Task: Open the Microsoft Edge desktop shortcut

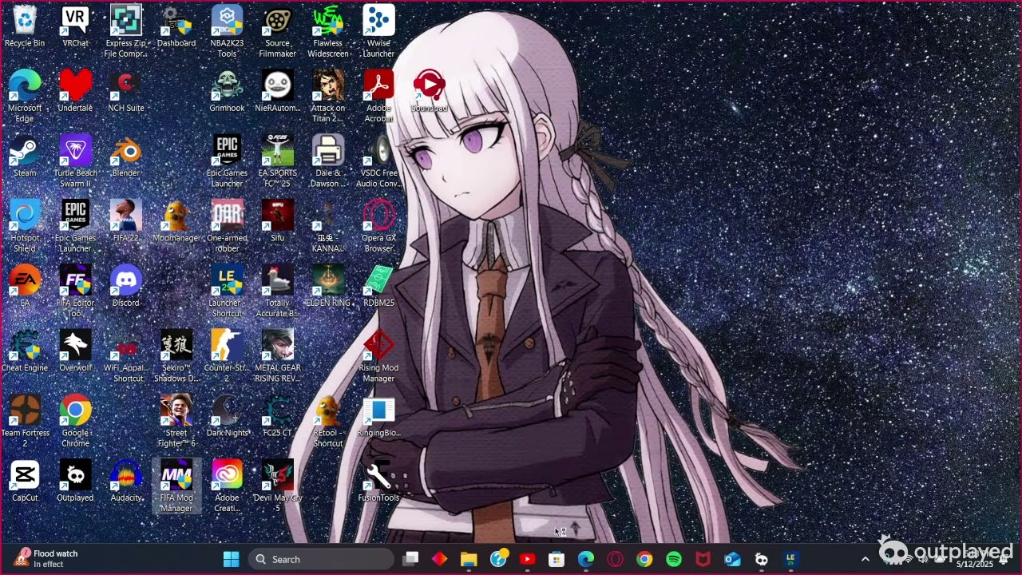Action: (x=25, y=97)
